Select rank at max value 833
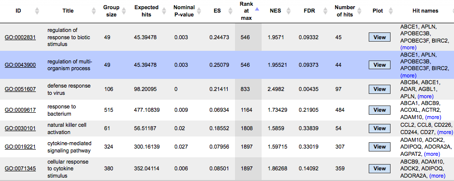Screen dimensions: 454x181 pos(245,90)
